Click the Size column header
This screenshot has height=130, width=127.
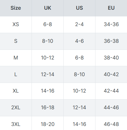[16, 8]
